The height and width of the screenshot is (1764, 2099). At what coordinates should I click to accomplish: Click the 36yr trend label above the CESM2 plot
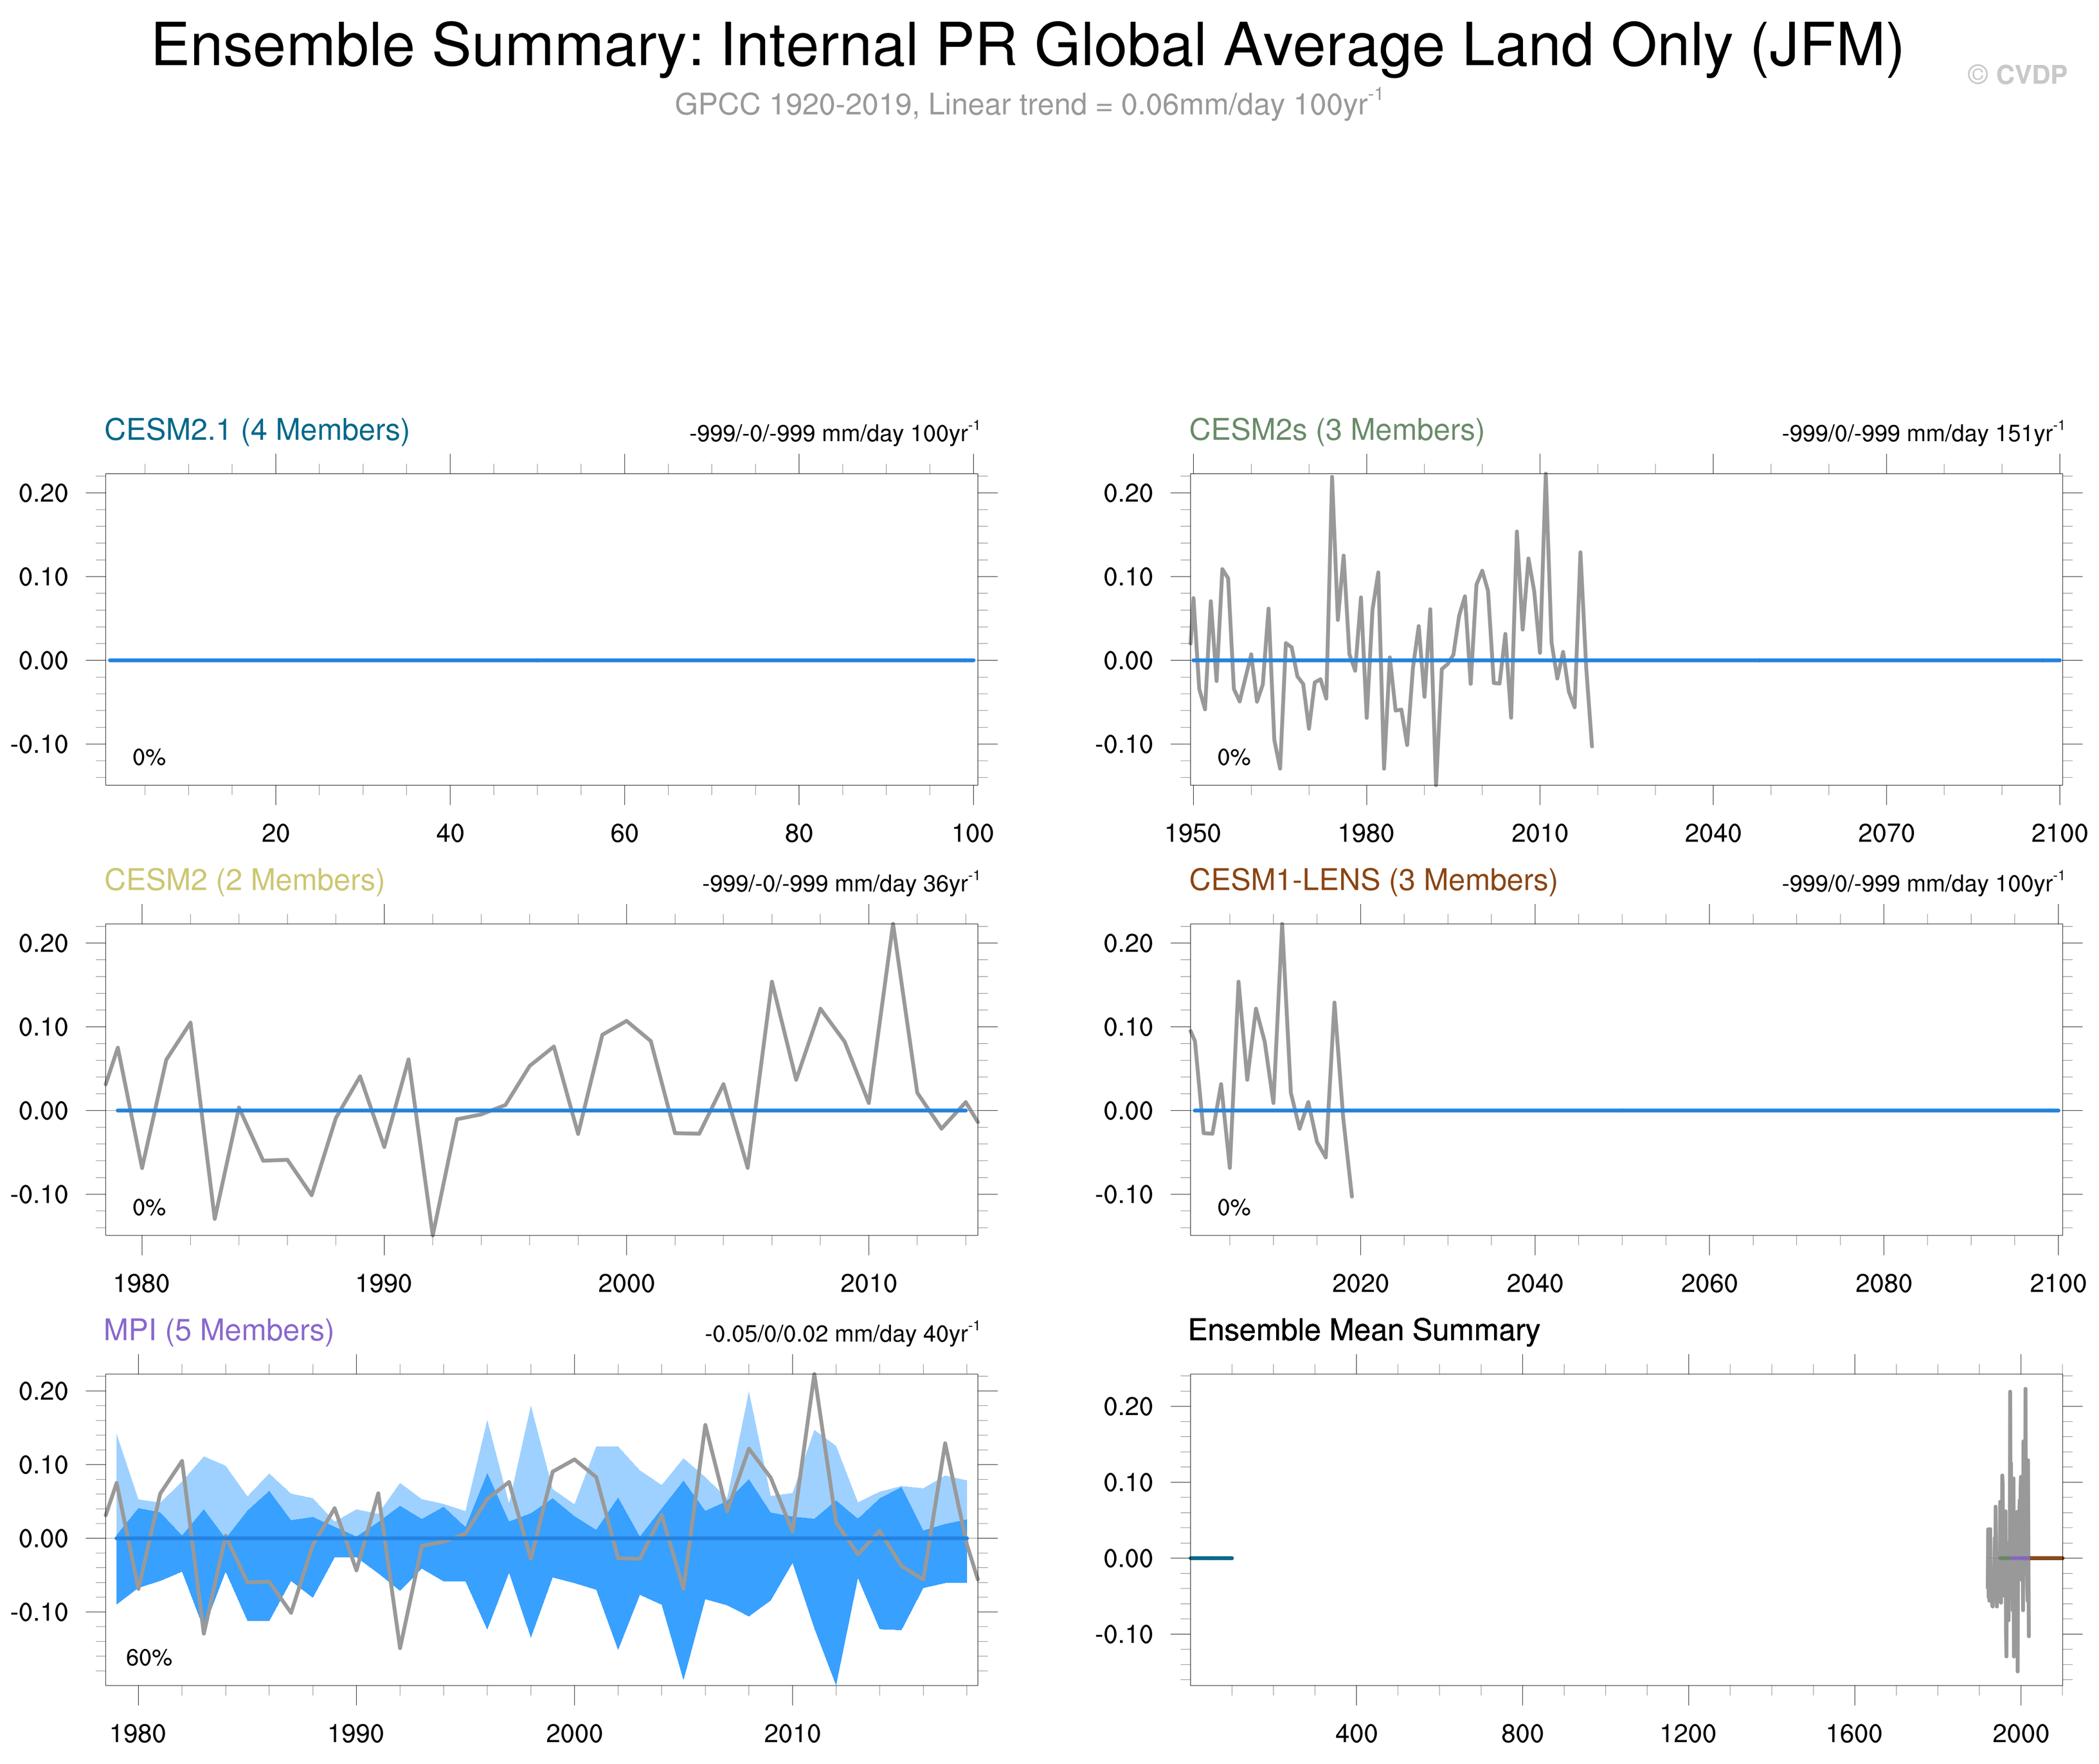(840, 884)
